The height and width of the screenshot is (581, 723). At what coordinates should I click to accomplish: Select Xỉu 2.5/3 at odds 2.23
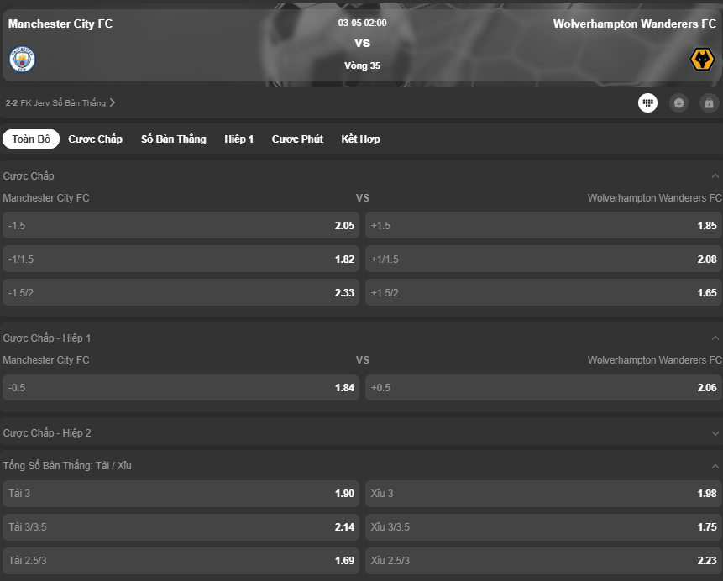click(x=543, y=561)
